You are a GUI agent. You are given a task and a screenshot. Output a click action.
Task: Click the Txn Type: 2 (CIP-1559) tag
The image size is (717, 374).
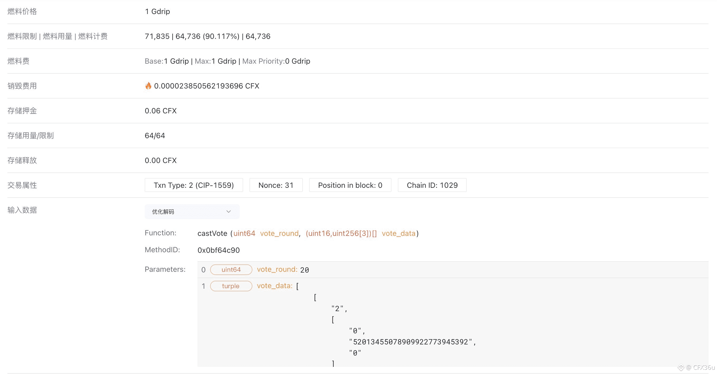pyautogui.click(x=194, y=185)
